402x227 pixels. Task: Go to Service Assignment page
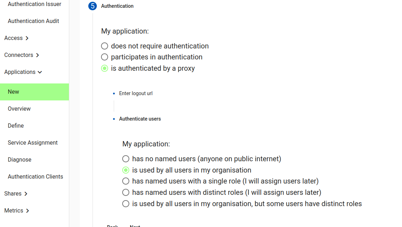pyautogui.click(x=32, y=142)
